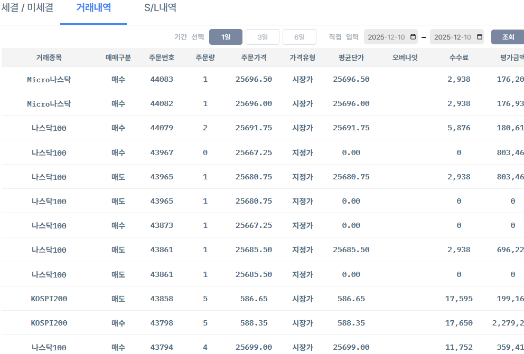
Task: Click fee value 17,650
Action: [x=459, y=323]
